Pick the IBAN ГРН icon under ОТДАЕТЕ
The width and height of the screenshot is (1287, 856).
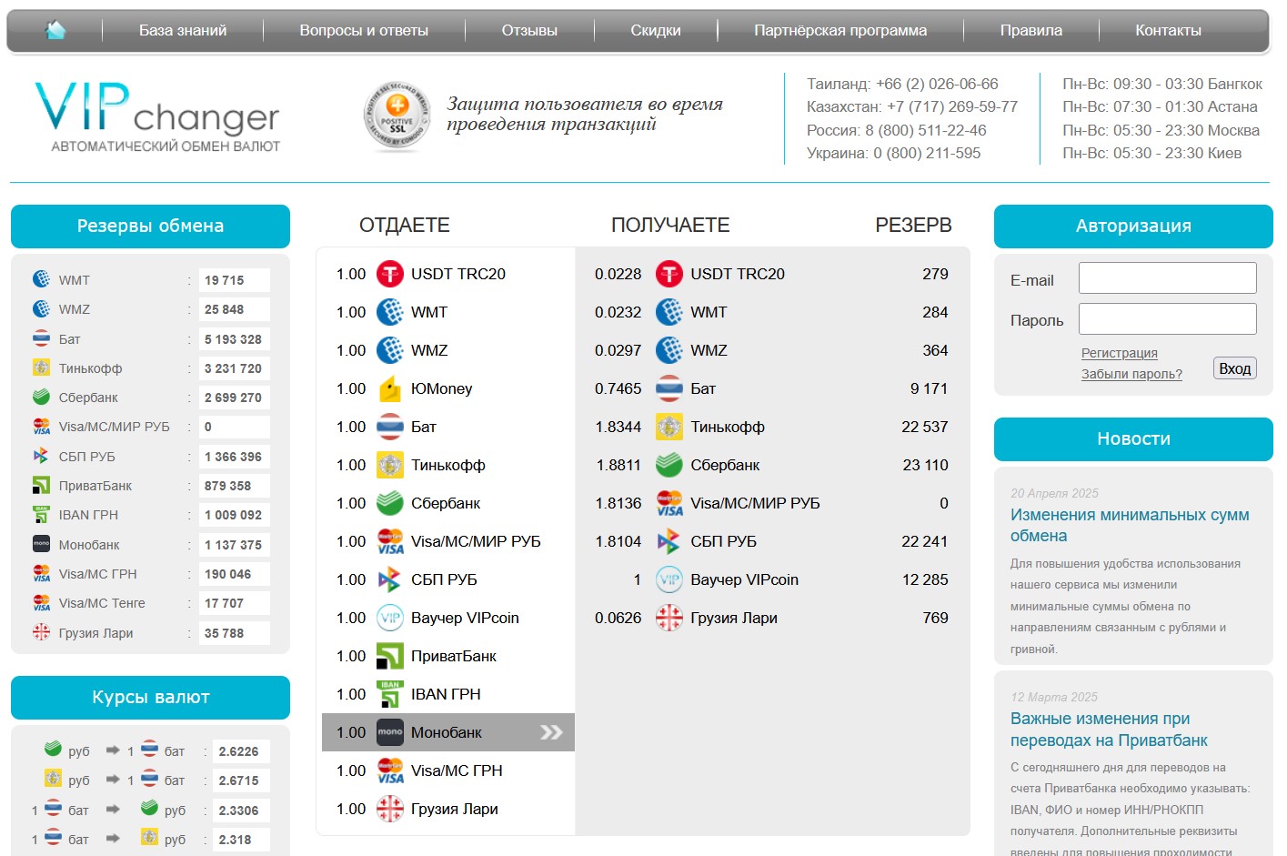point(390,694)
